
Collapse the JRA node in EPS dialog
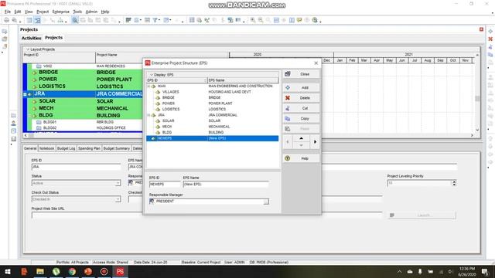click(148, 115)
